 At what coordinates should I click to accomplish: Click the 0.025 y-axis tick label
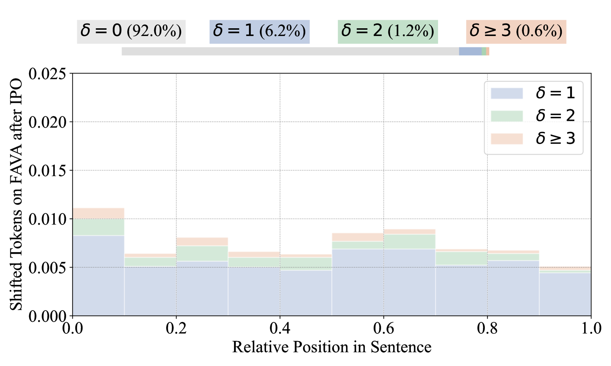pyautogui.click(x=47, y=74)
